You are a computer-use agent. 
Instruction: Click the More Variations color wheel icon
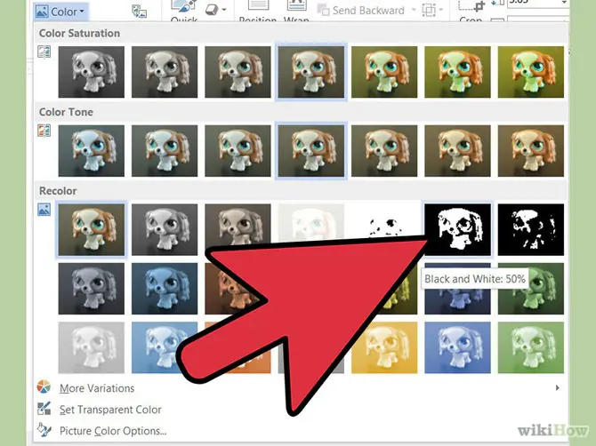(44, 387)
